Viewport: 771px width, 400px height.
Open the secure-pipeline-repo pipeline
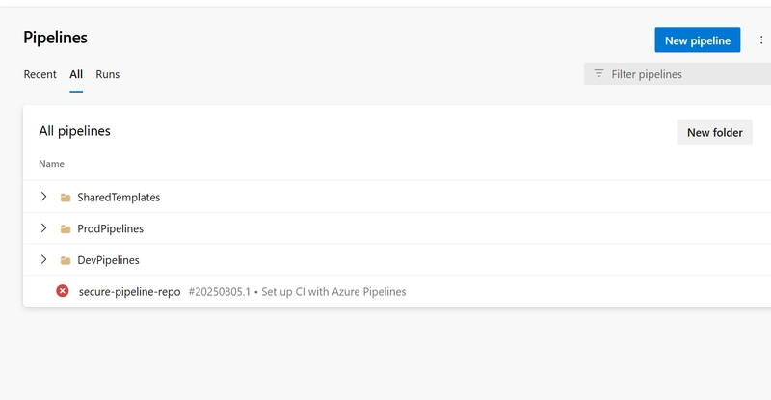tap(129, 292)
